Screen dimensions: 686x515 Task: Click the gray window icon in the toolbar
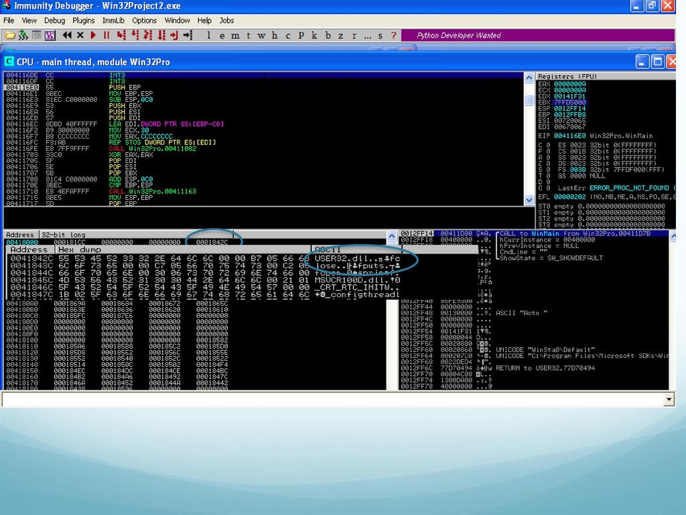pos(37,35)
